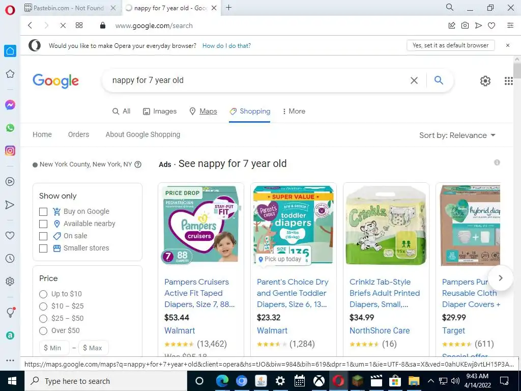Open sidebar three-dot setup menu
521x391 pixels.
(x=10, y=360)
